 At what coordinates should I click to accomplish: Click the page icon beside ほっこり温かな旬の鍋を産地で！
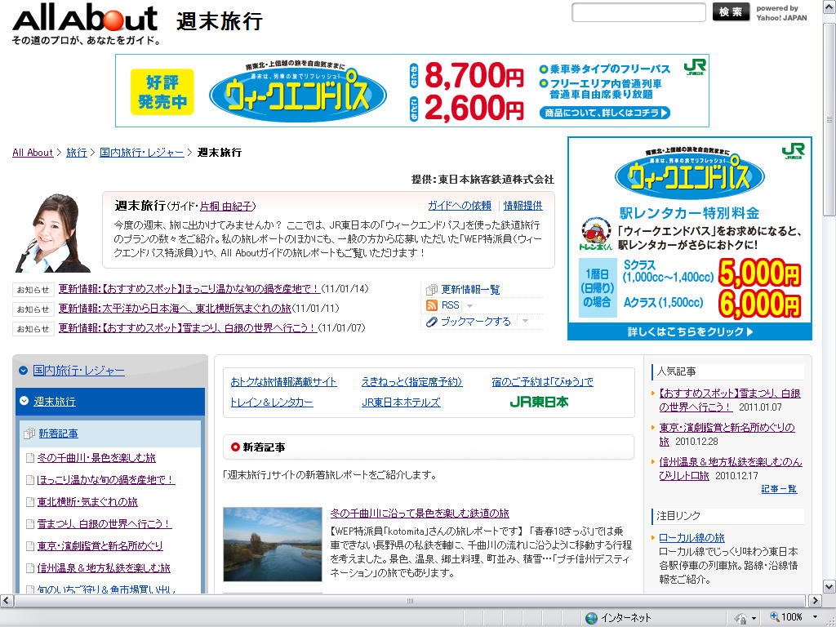pos(30,480)
